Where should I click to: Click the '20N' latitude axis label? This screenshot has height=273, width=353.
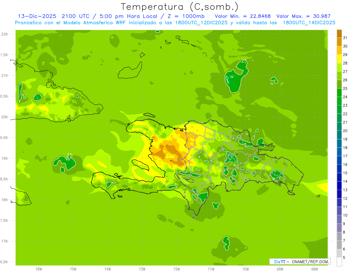(5, 117)
